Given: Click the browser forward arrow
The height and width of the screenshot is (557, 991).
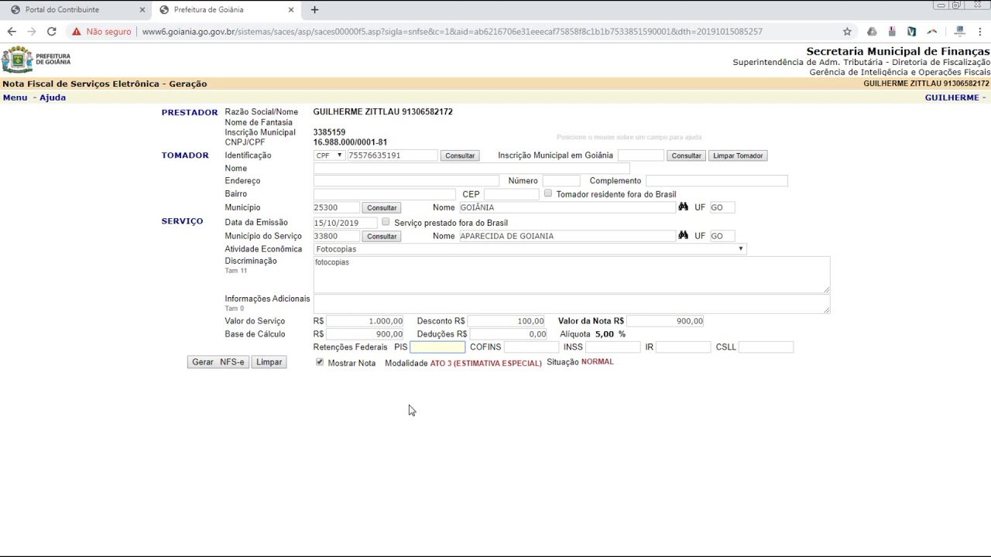Looking at the screenshot, I should [x=32, y=32].
